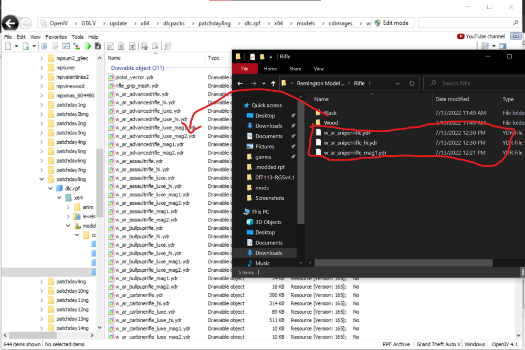Open the Home tab in Explorer
This screenshot has width=525, height=350.
(x=270, y=69)
